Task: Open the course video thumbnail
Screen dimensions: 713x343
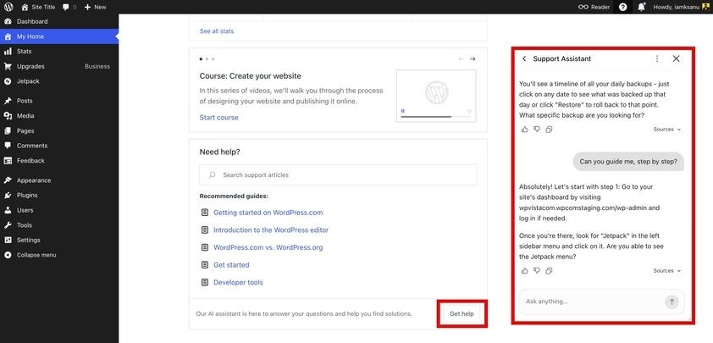Action: 436,96
